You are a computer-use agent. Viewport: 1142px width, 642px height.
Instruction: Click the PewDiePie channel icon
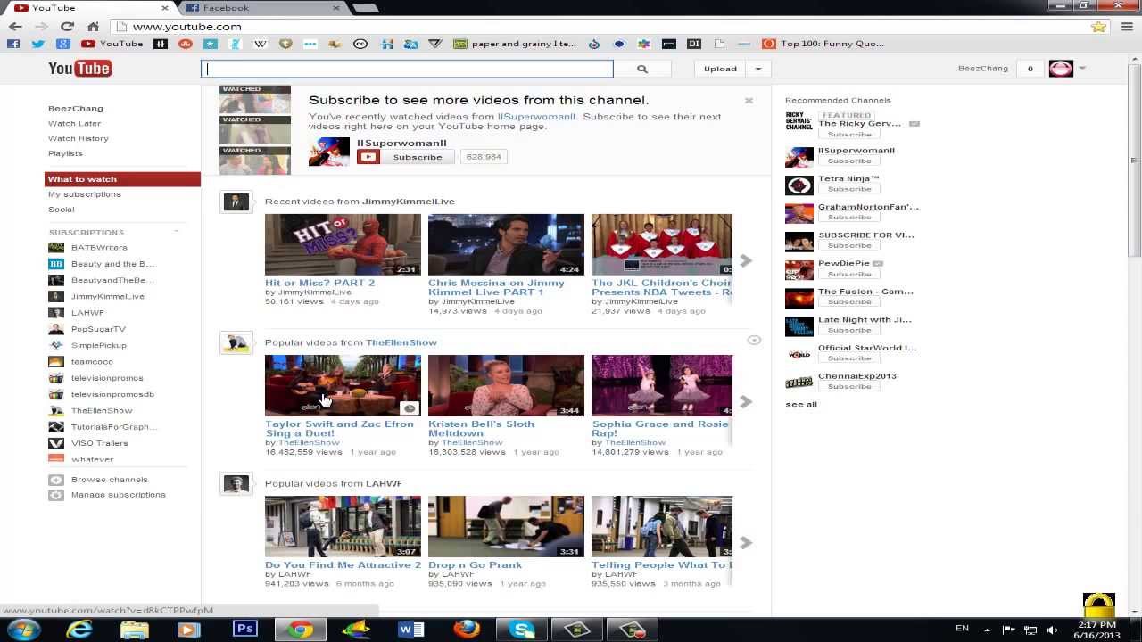pyautogui.click(x=799, y=269)
